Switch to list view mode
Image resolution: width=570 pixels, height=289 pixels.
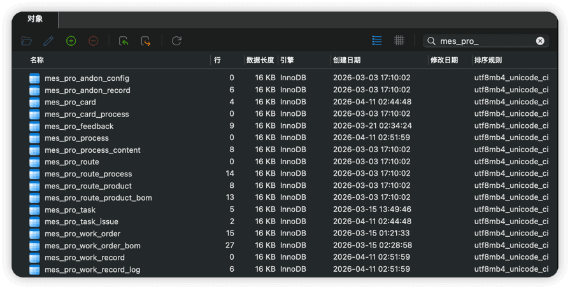(377, 41)
